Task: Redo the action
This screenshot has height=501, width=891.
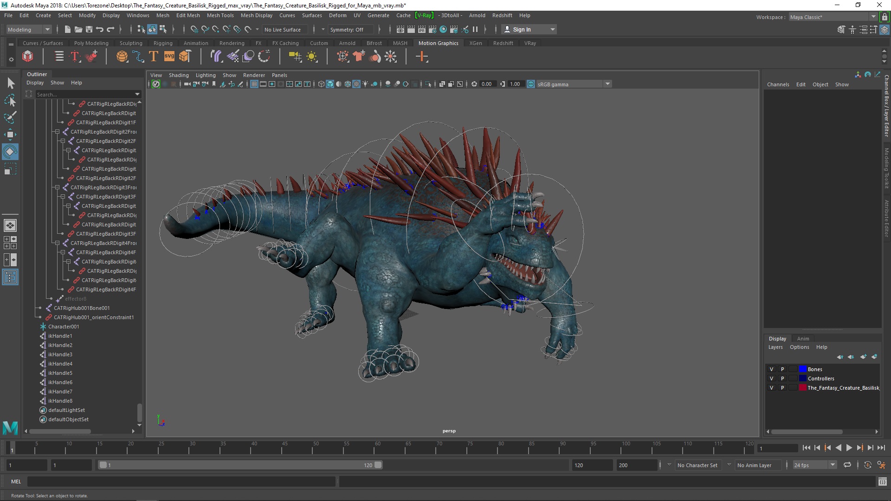Action: coord(110,29)
